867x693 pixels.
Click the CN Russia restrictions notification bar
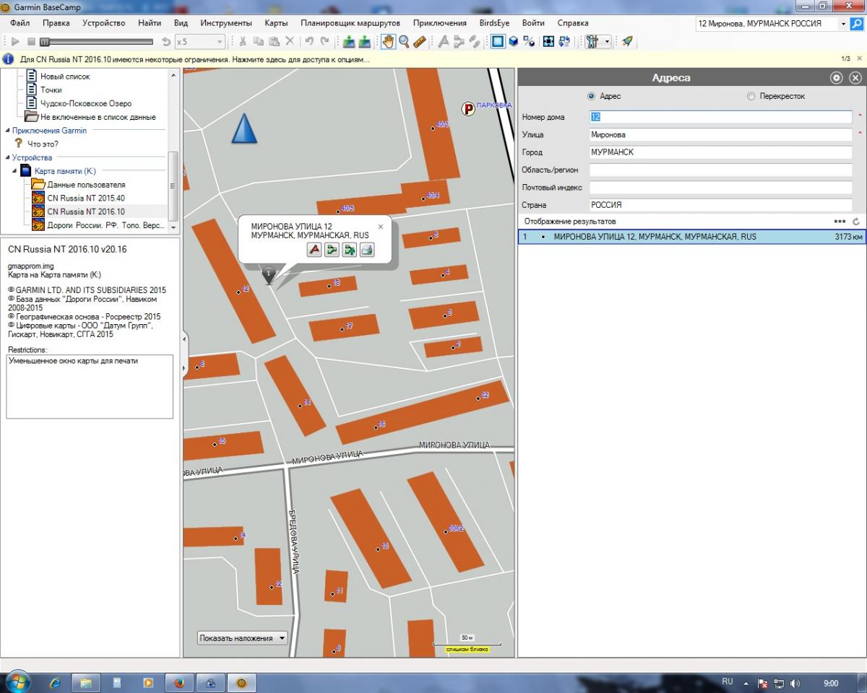coord(195,59)
